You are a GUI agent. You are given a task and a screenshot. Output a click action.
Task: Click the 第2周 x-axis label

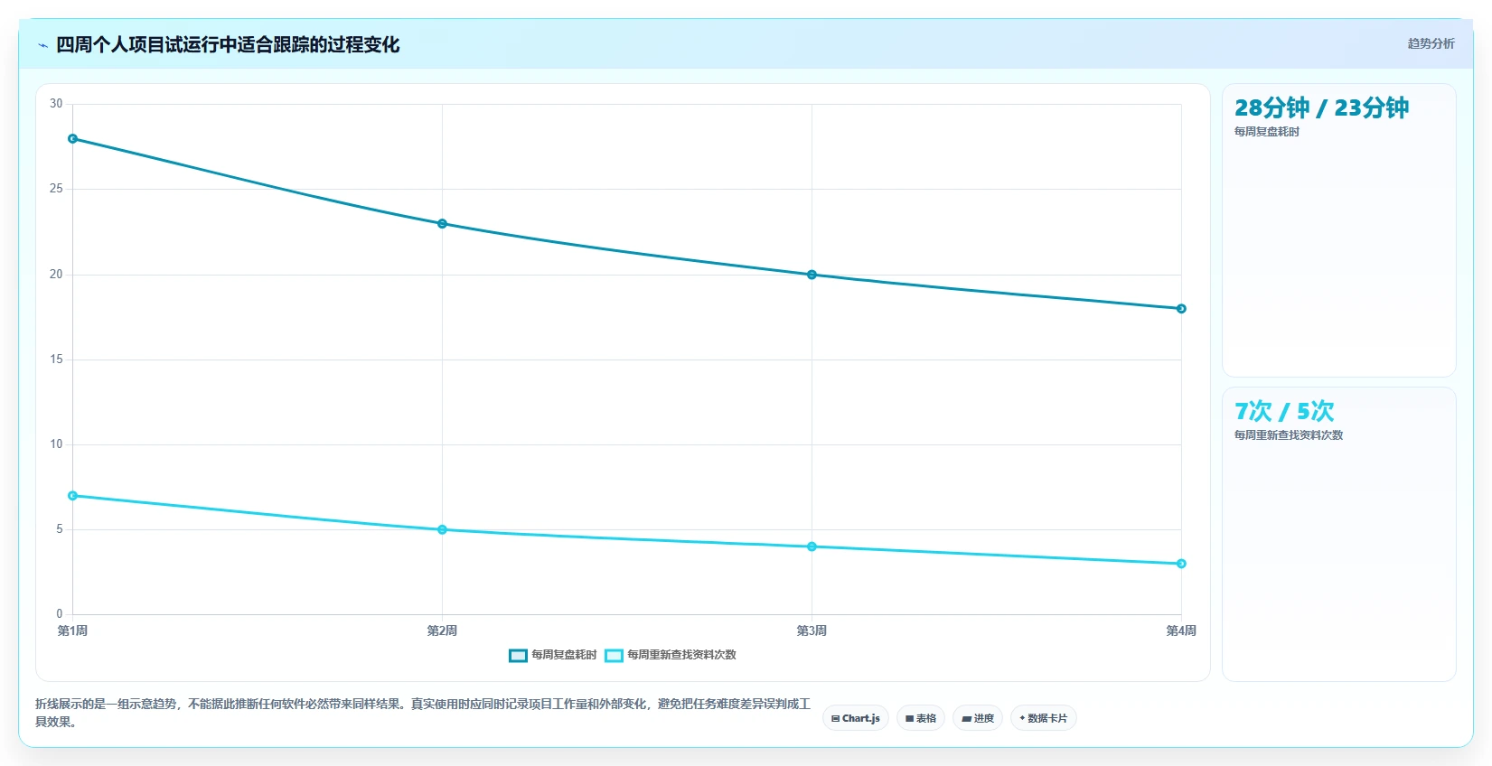click(x=442, y=631)
